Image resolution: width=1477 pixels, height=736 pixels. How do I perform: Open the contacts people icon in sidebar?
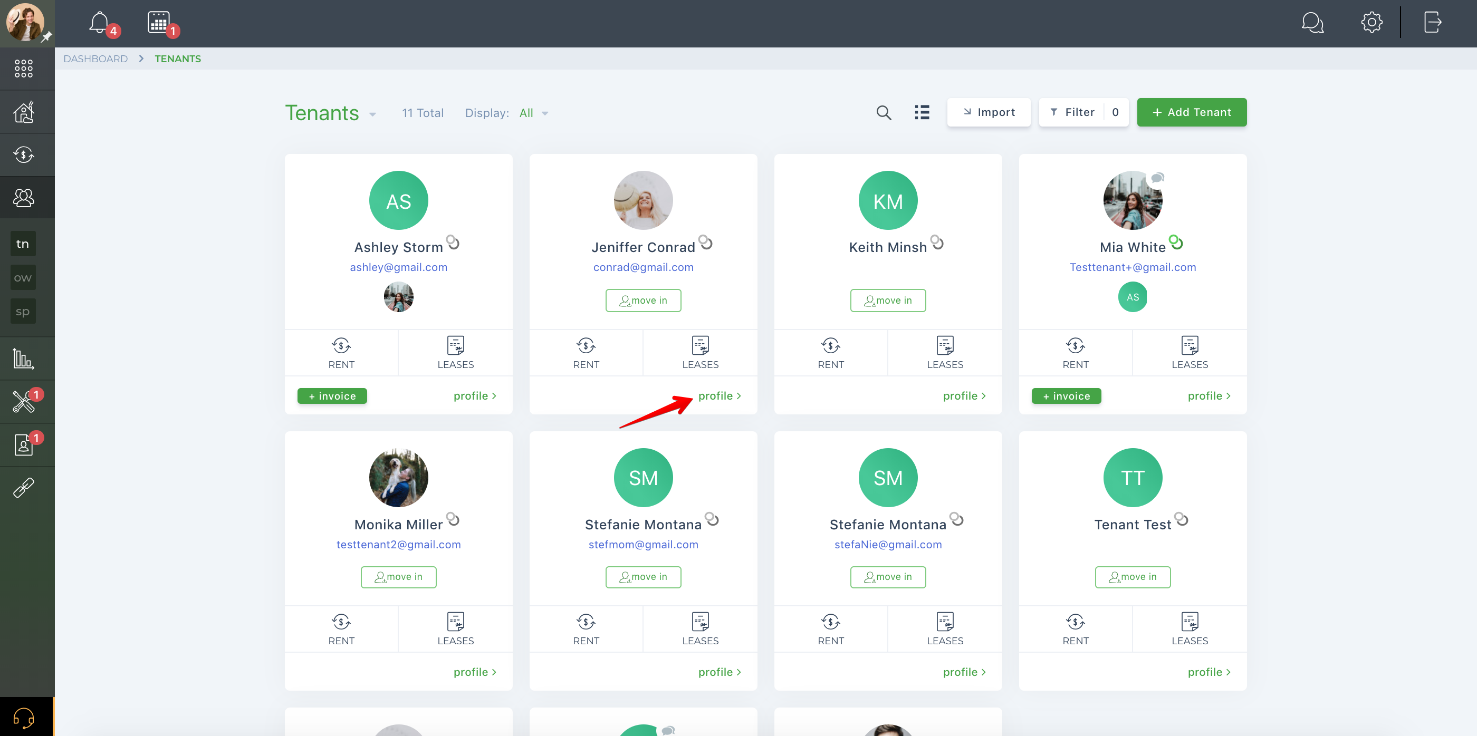(x=24, y=198)
